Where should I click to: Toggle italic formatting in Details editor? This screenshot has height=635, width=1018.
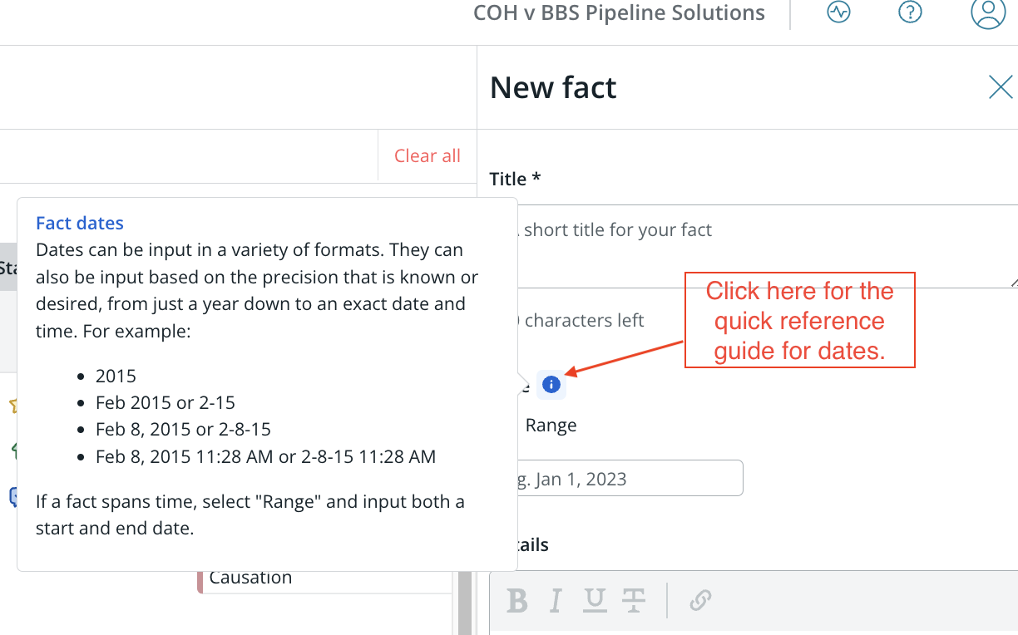click(x=556, y=600)
